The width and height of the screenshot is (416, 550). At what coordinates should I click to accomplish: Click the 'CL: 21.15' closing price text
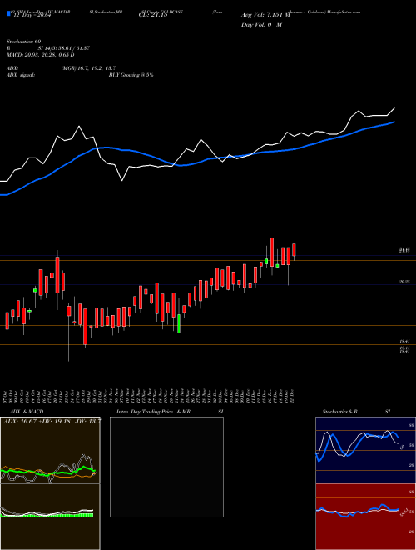click(153, 15)
